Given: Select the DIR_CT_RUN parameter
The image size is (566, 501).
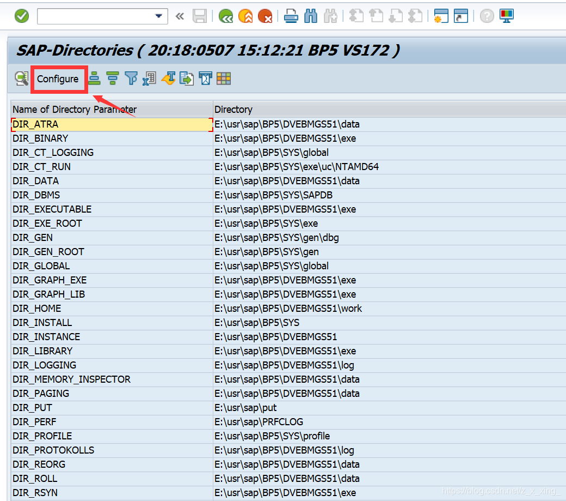Looking at the screenshot, I should (x=112, y=167).
